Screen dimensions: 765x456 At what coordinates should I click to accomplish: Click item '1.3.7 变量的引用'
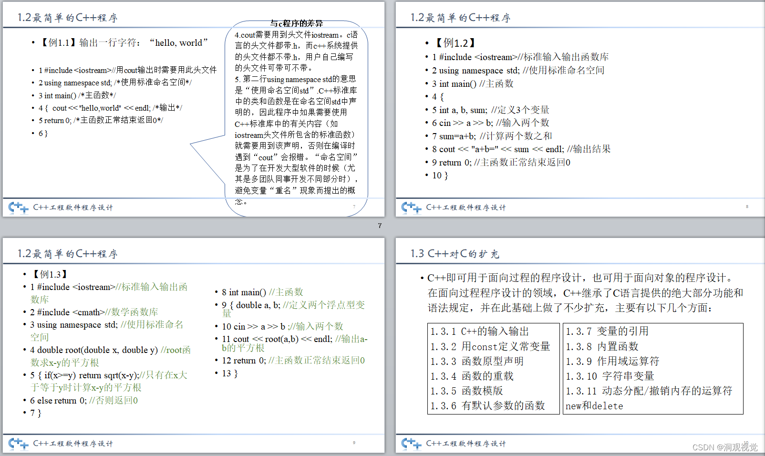[x=607, y=332]
